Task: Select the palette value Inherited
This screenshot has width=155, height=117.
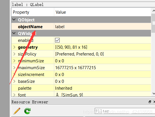Action: click(64, 88)
